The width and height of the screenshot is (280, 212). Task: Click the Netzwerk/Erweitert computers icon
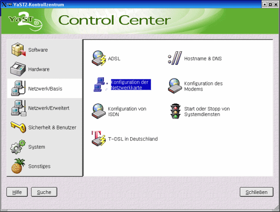point(18,108)
